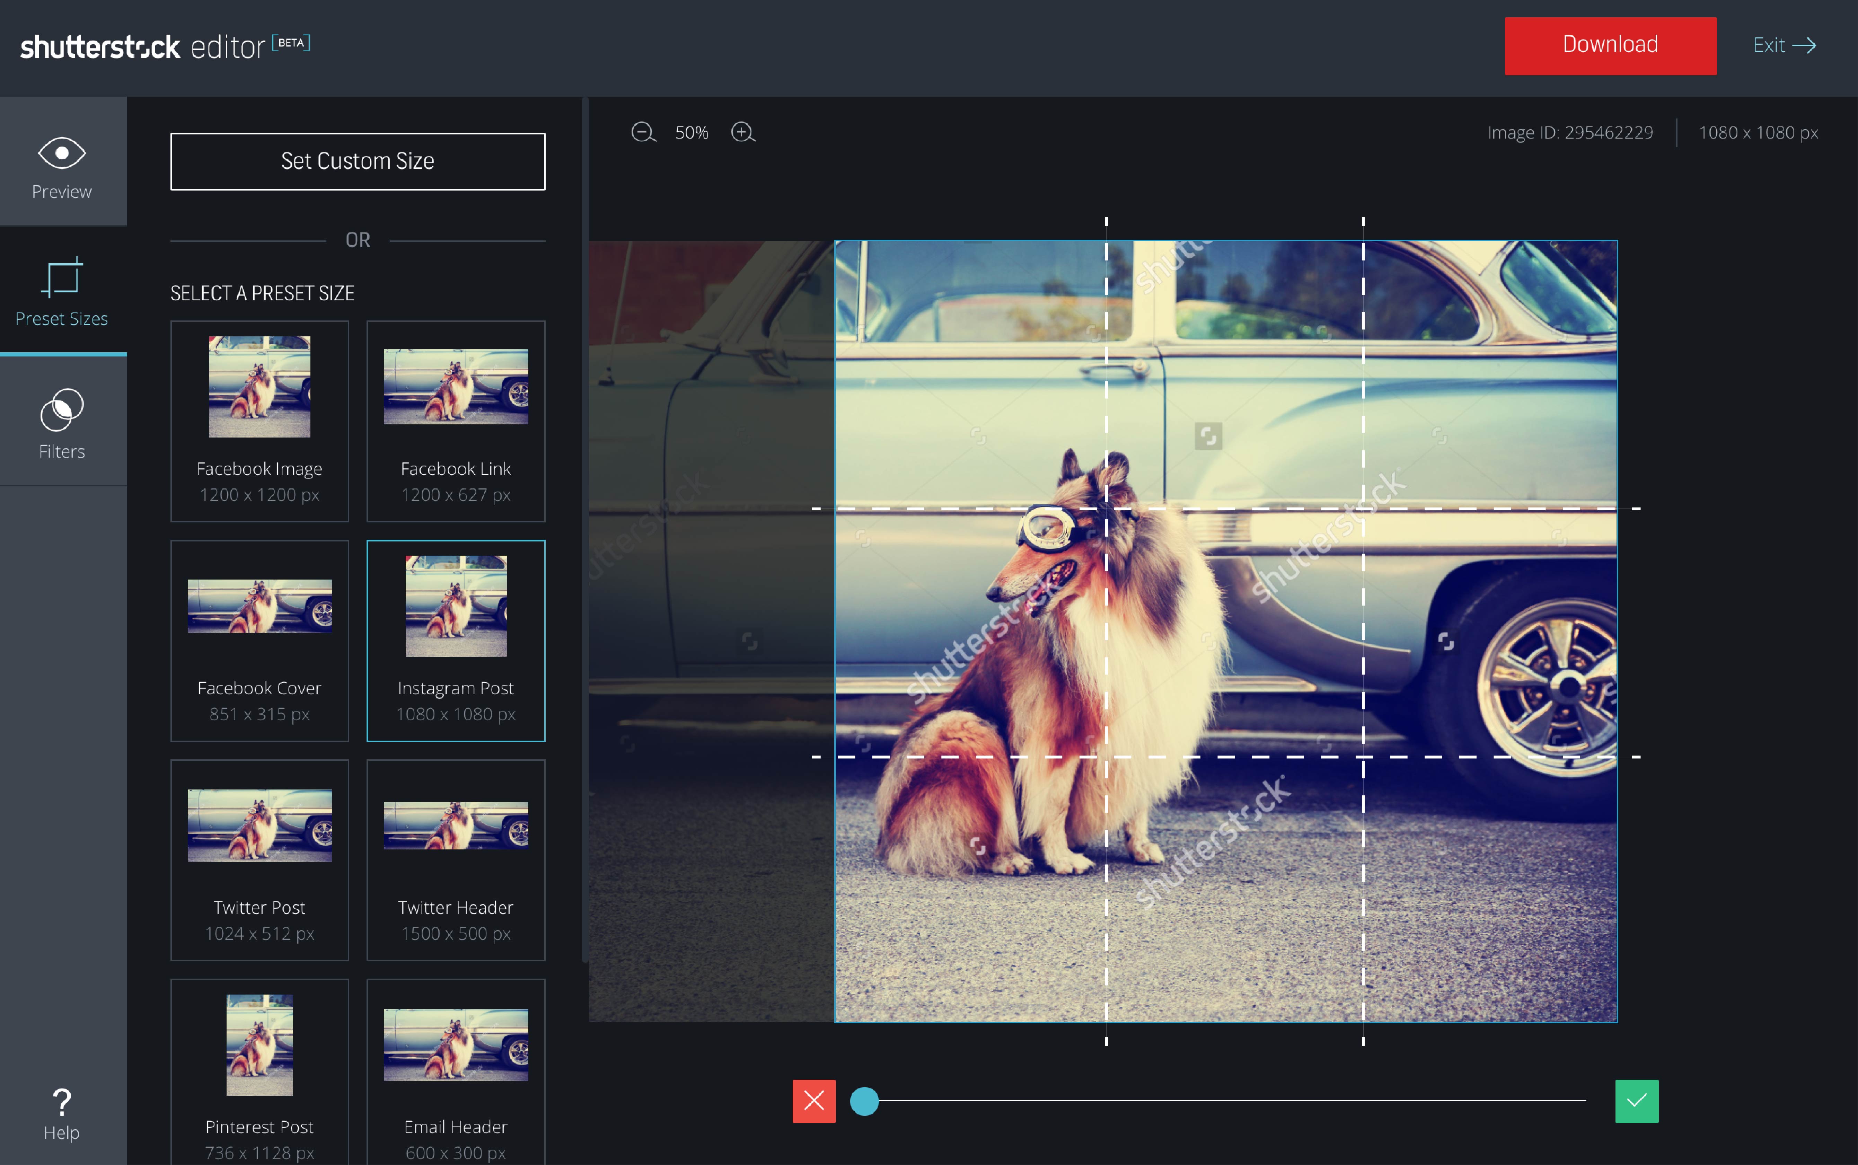Click the zoom out magnifier icon

pos(643,133)
